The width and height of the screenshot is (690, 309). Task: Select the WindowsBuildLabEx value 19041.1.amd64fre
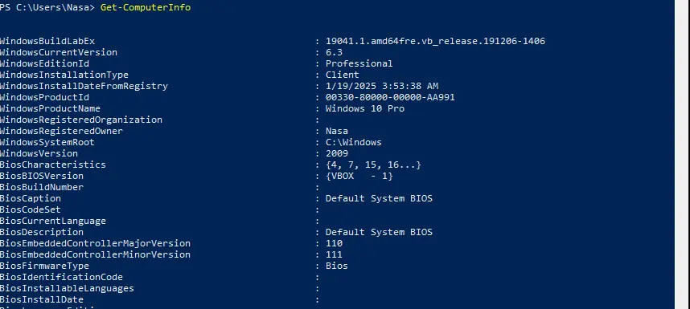(x=435, y=41)
